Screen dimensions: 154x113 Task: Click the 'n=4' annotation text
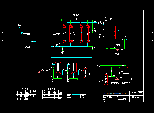pos(75,34)
